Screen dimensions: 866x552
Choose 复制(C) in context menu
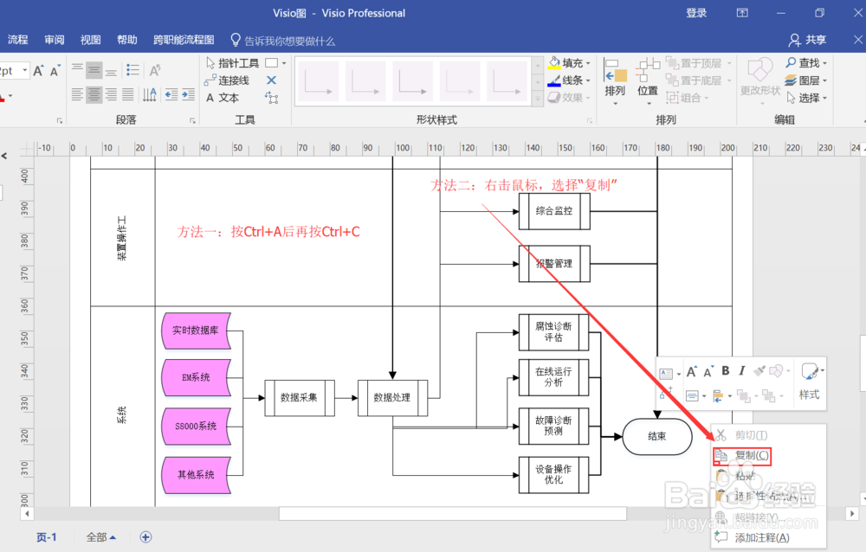(x=742, y=456)
